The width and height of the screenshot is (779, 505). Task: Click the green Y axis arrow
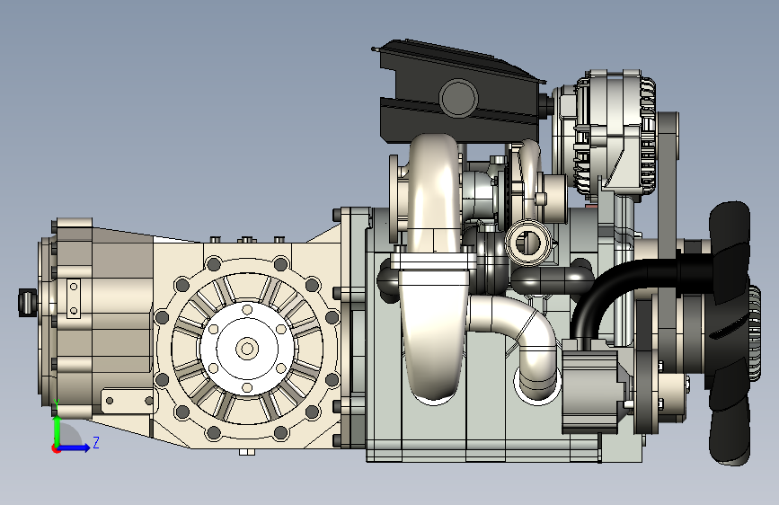coord(57,430)
